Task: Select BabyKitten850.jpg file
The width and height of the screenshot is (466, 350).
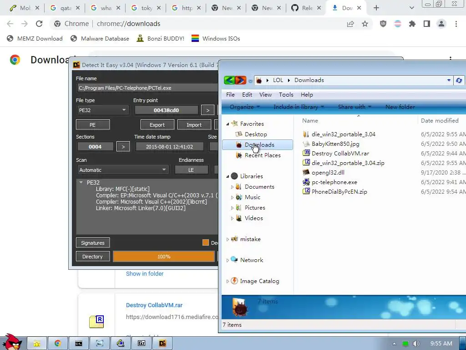Action: pos(335,144)
